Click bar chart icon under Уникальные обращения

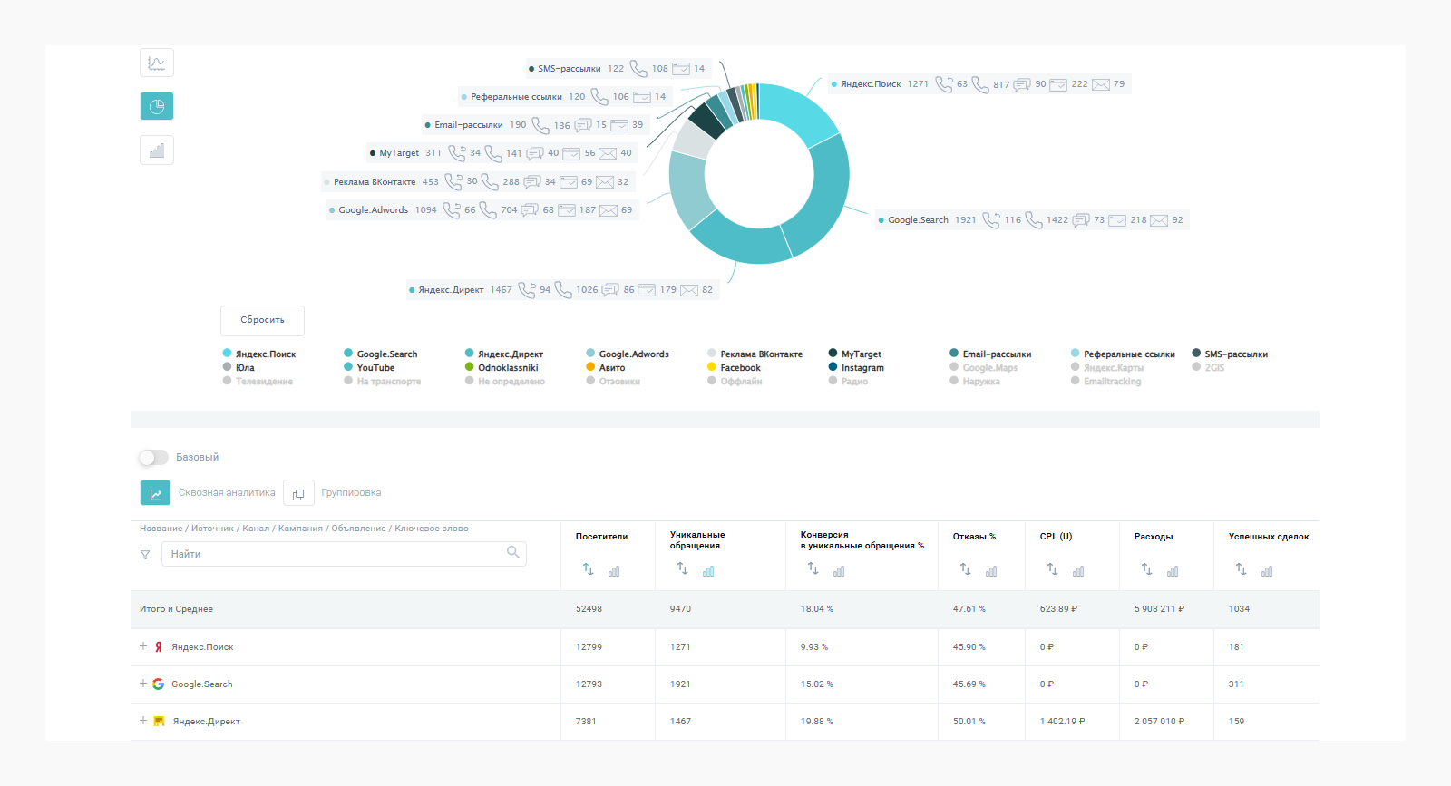click(x=708, y=571)
